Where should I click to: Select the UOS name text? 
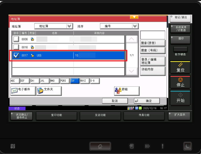coord(39,55)
